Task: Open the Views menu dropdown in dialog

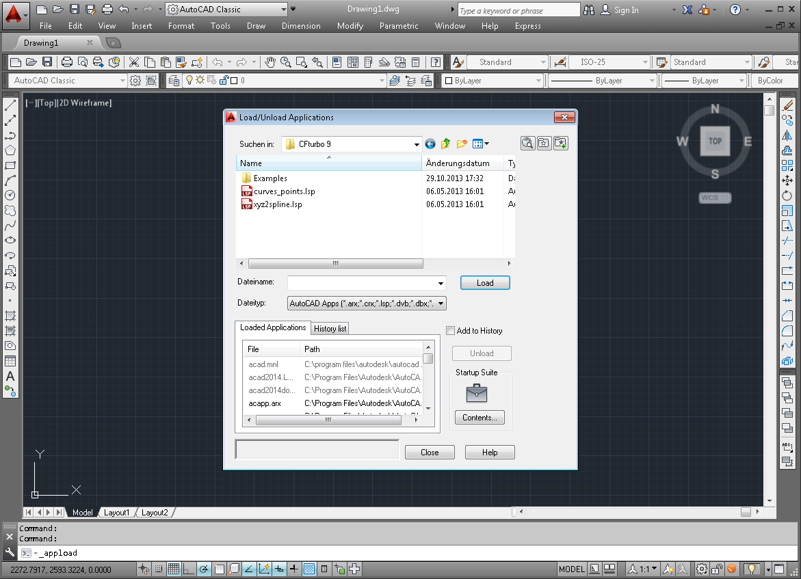Action: [x=480, y=144]
